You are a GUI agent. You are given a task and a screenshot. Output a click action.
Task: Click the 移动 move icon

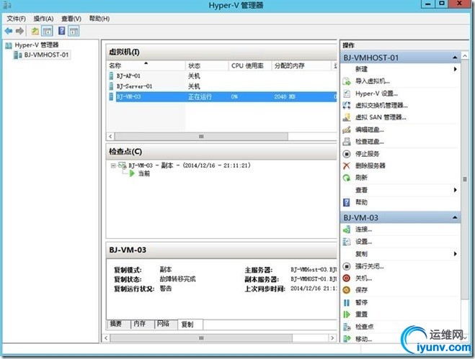tap(347, 339)
